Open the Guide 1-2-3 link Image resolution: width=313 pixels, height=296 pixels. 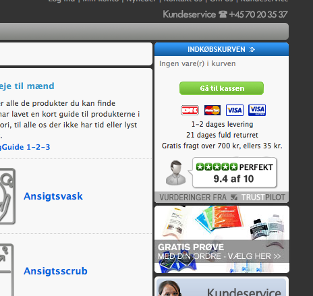25,147
